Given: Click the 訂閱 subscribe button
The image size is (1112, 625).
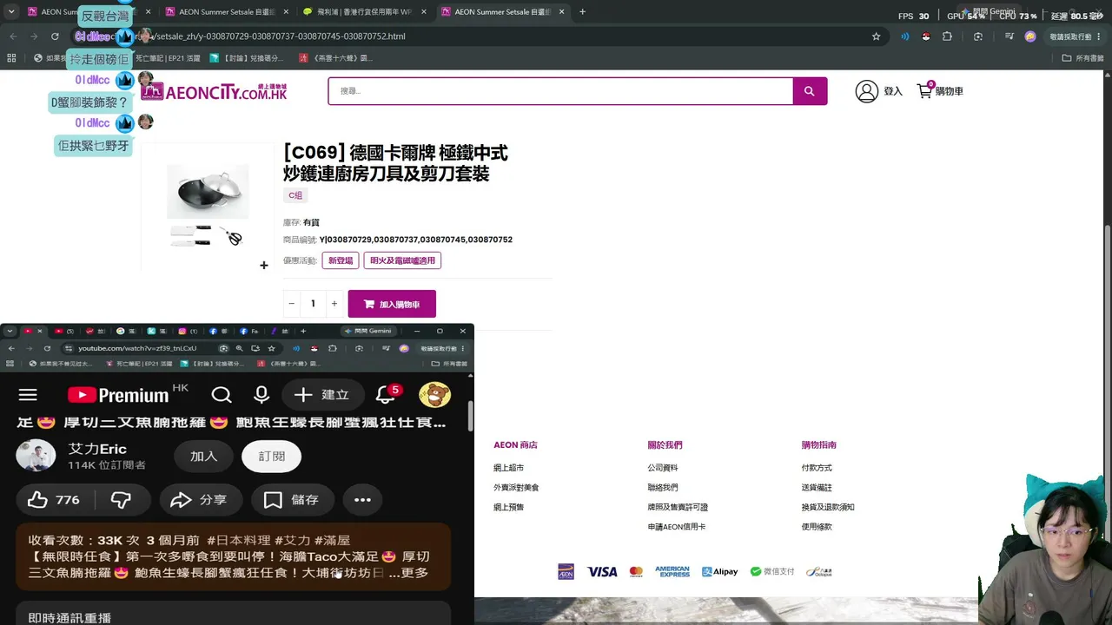Looking at the screenshot, I should tap(271, 457).
